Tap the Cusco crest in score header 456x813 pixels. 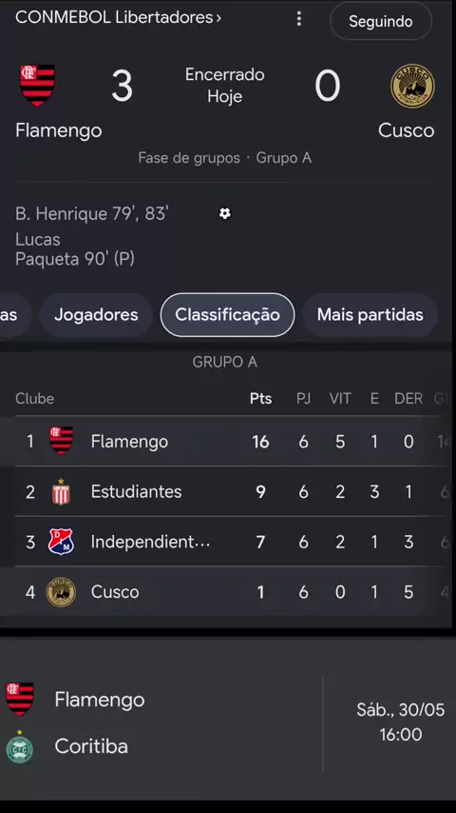click(412, 86)
